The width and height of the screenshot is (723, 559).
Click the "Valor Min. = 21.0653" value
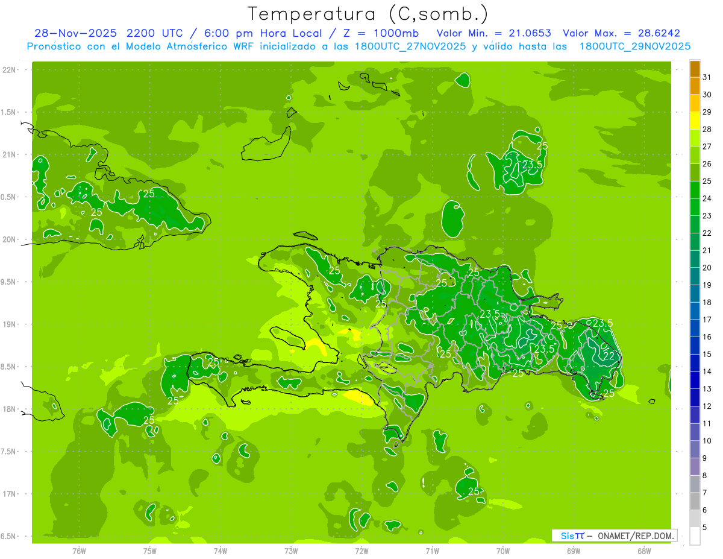[494, 33]
